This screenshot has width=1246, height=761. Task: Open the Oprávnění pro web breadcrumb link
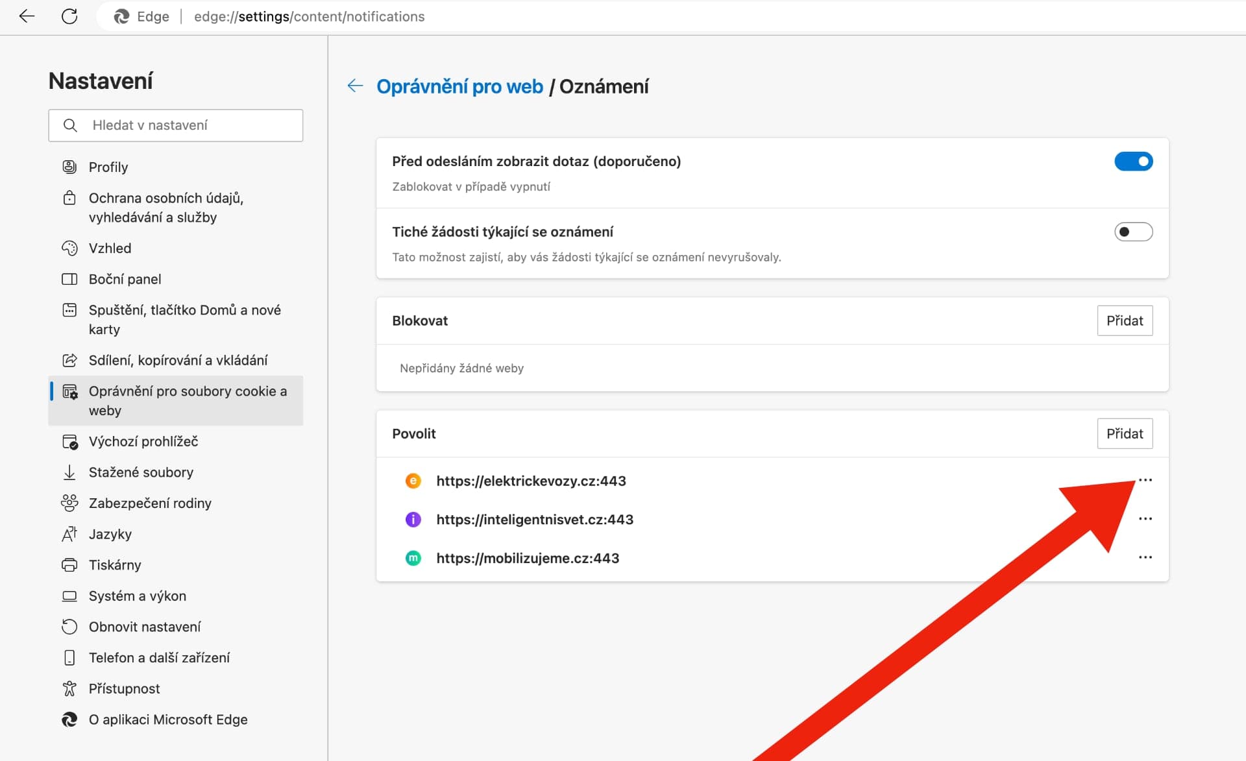click(x=460, y=86)
